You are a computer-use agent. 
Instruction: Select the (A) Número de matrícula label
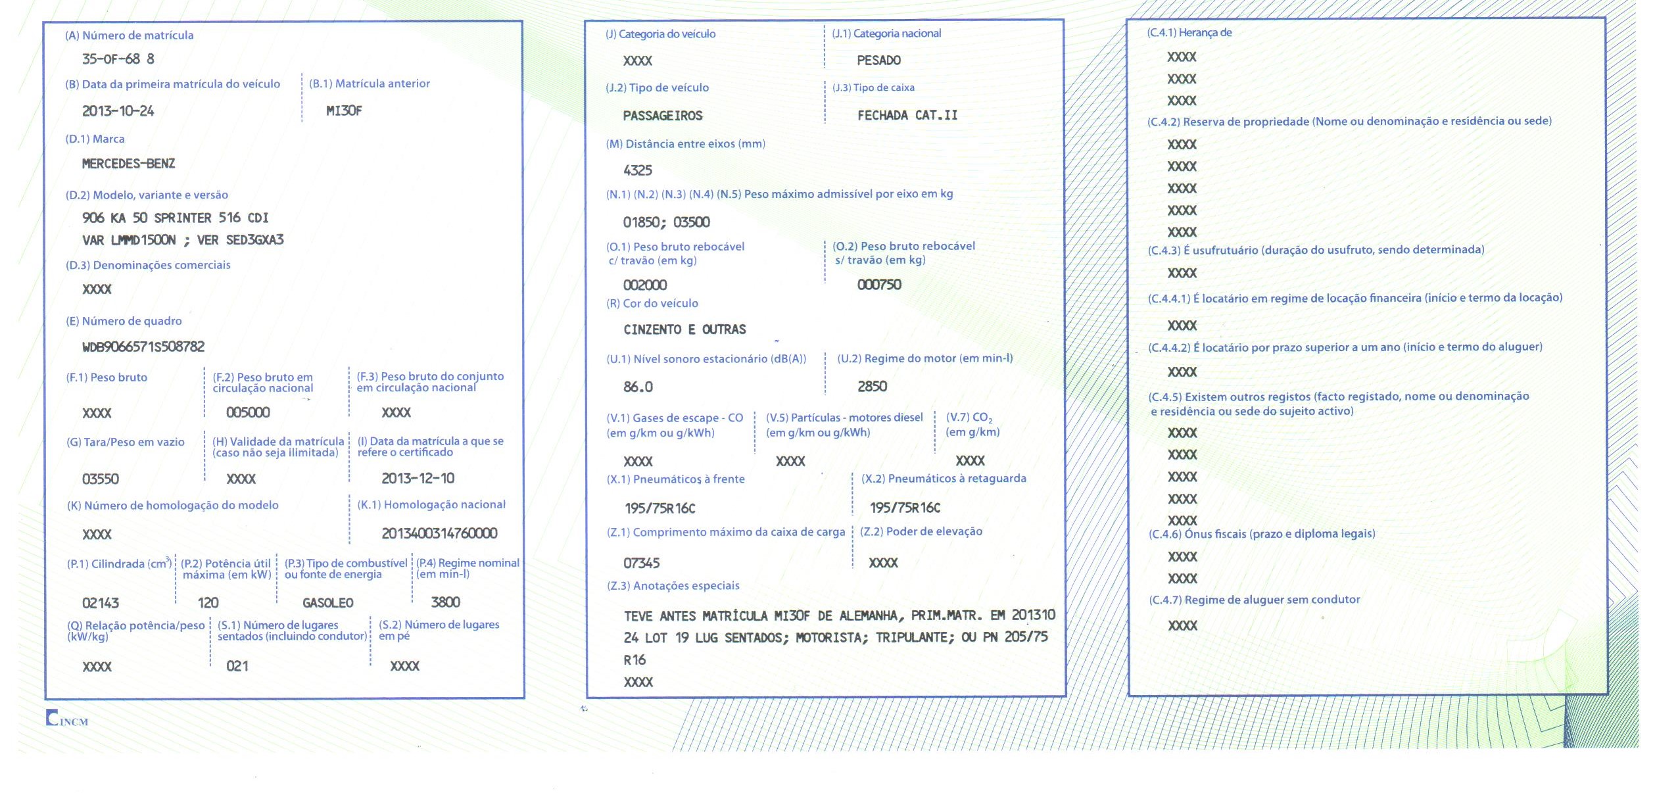(x=129, y=36)
